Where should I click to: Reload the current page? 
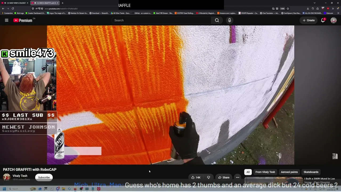(x=13, y=9)
